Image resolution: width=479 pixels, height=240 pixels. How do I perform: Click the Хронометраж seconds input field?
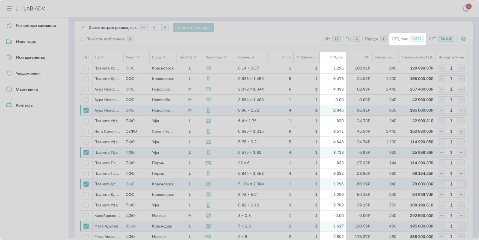pos(154,28)
